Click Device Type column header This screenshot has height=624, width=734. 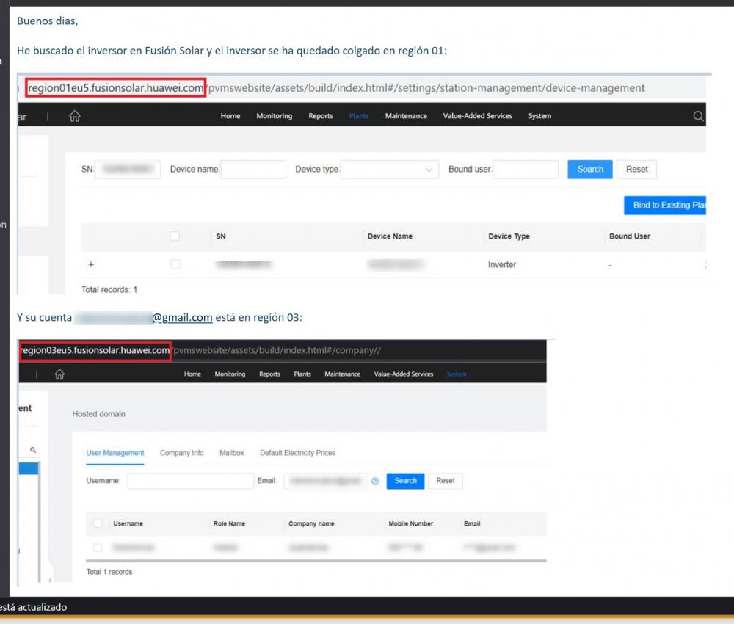pyautogui.click(x=509, y=236)
